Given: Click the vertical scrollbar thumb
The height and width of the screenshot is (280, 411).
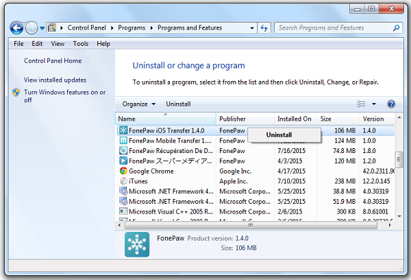Looking at the screenshot, I should (399, 159).
